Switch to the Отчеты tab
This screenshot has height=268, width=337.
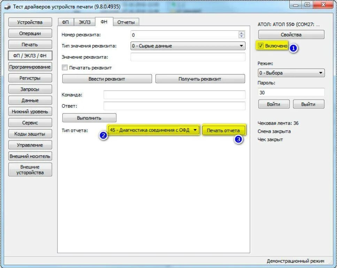(x=126, y=22)
